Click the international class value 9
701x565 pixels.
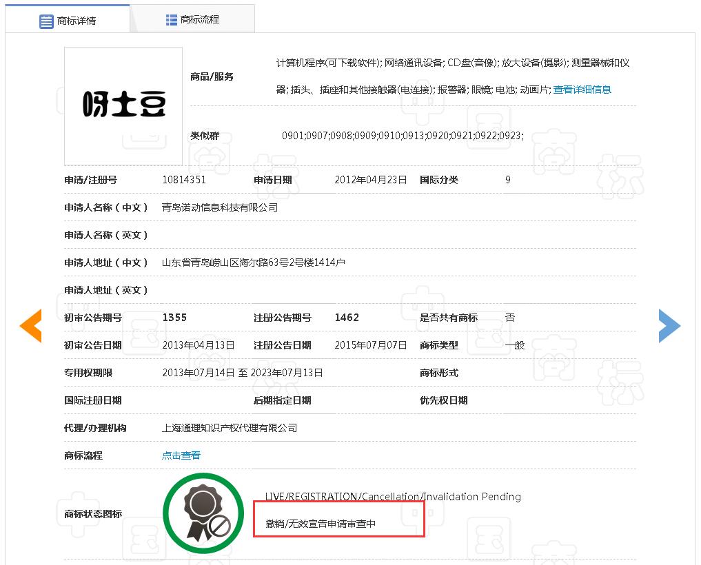click(508, 180)
